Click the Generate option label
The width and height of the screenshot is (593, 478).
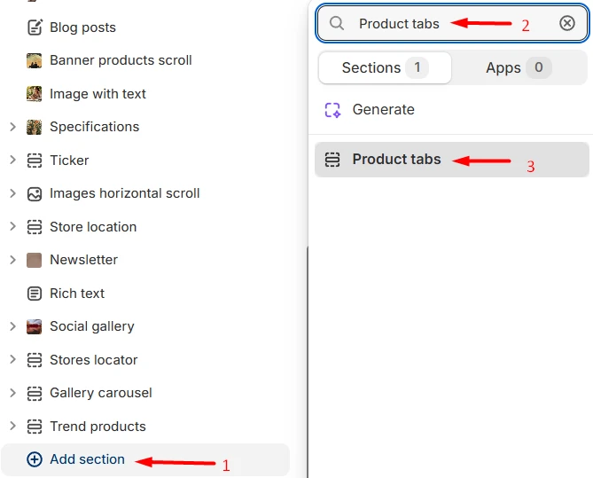pyautogui.click(x=384, y=110)
